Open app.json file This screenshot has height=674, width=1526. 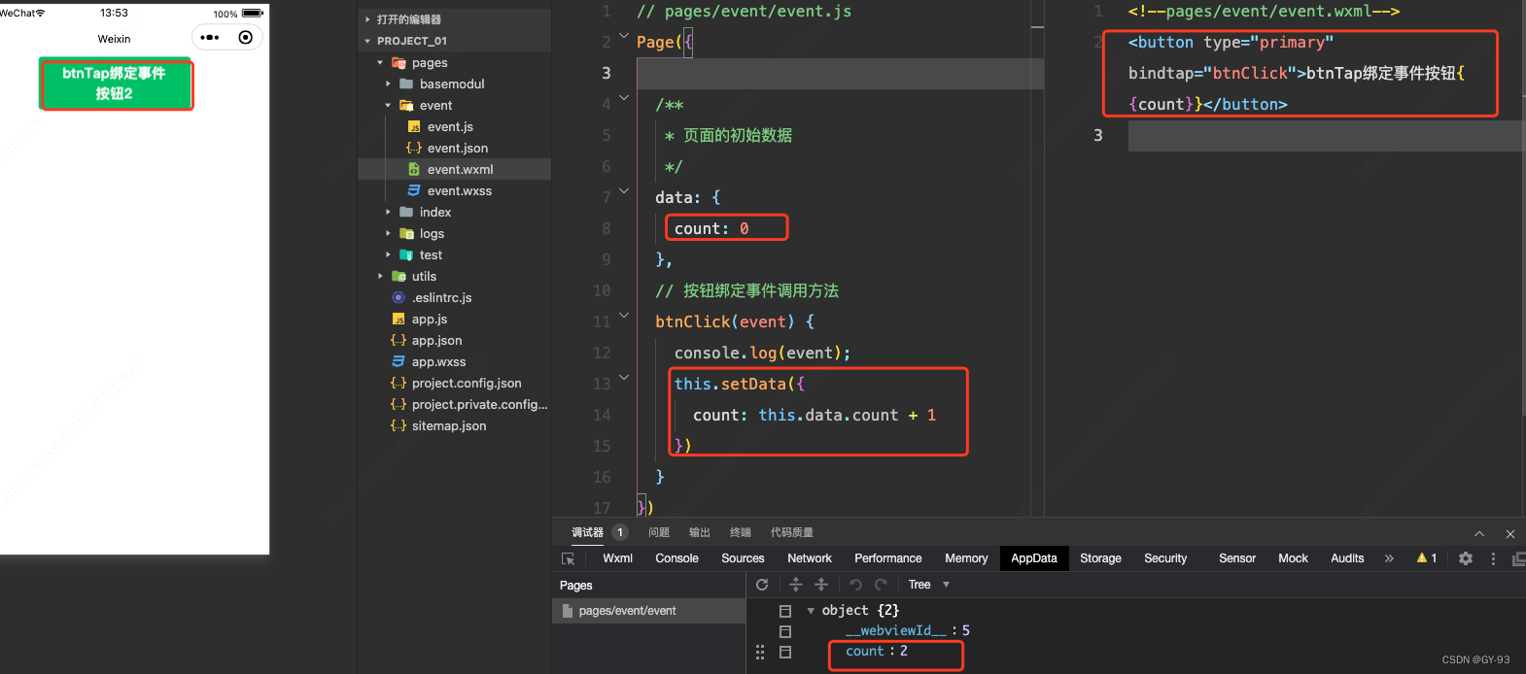coord(436,341)
